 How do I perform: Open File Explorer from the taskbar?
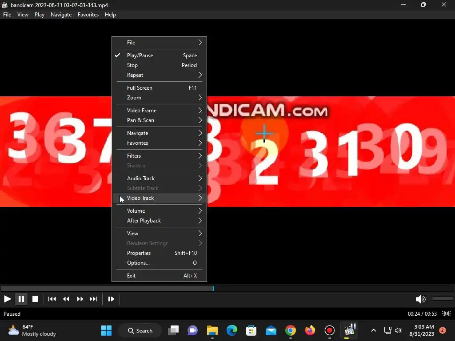pyautogui.click(x=212, y=330)
